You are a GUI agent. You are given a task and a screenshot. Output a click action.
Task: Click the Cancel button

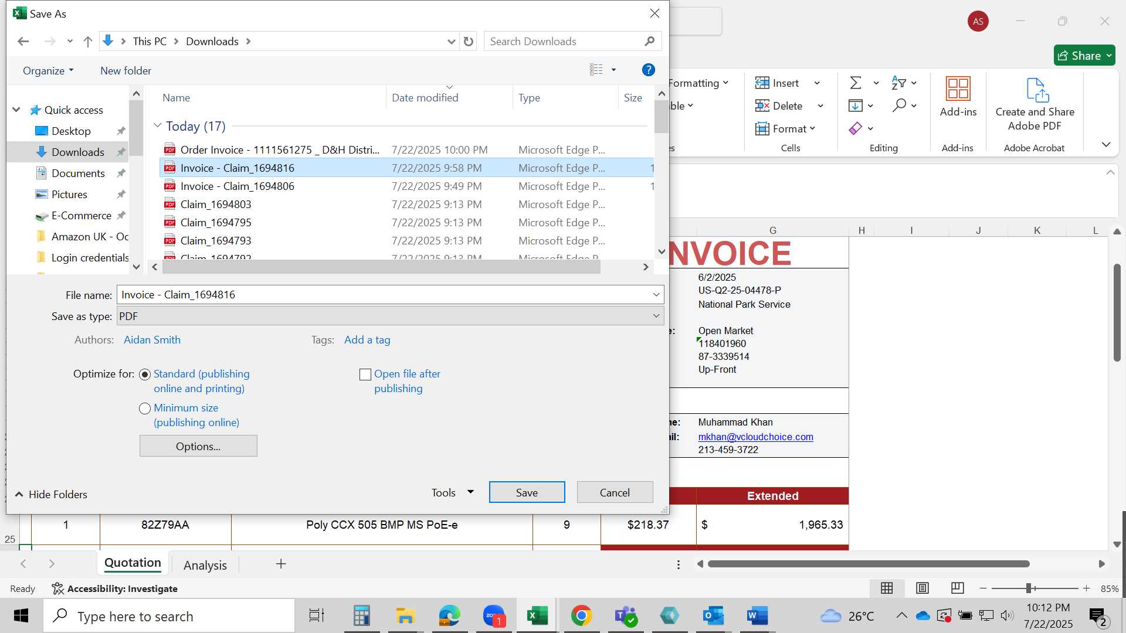click(615, 493)
